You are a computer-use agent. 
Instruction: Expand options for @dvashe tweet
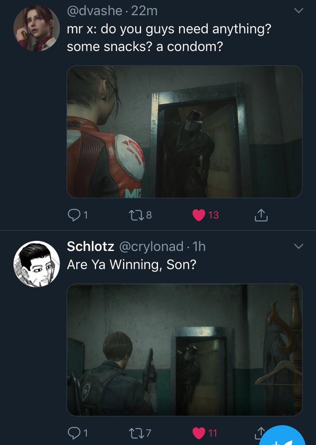coord(298,11)
